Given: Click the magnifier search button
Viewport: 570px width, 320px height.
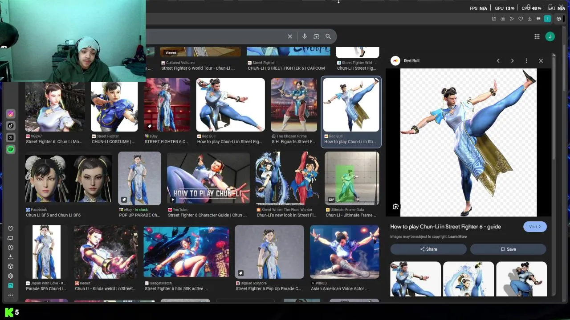Looking at the screenshot, I should [328, 36].
